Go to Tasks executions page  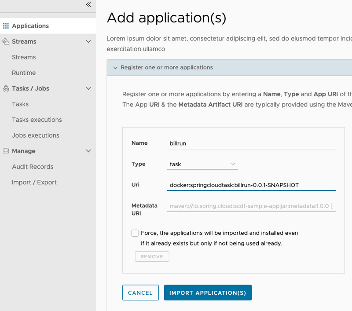37,120
